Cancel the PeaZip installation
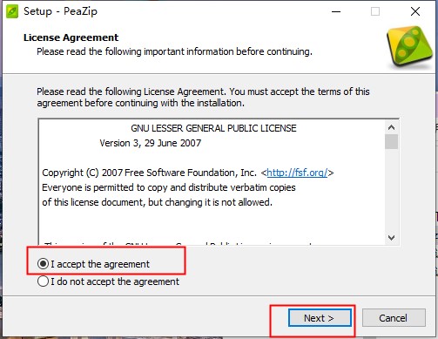 click(394, 318)
